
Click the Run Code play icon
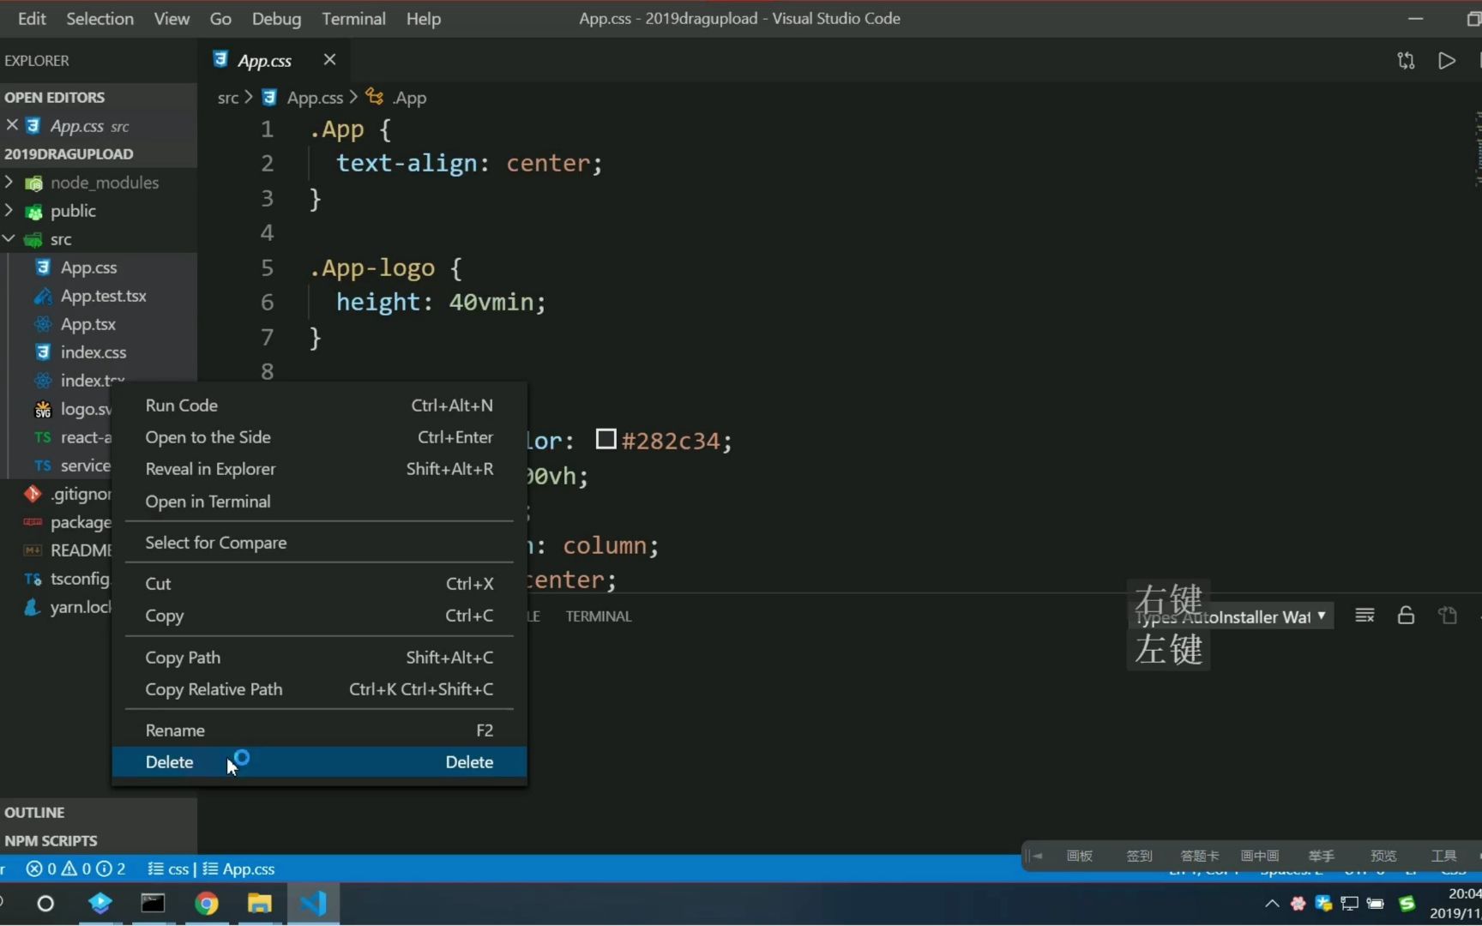(1447, 61)
